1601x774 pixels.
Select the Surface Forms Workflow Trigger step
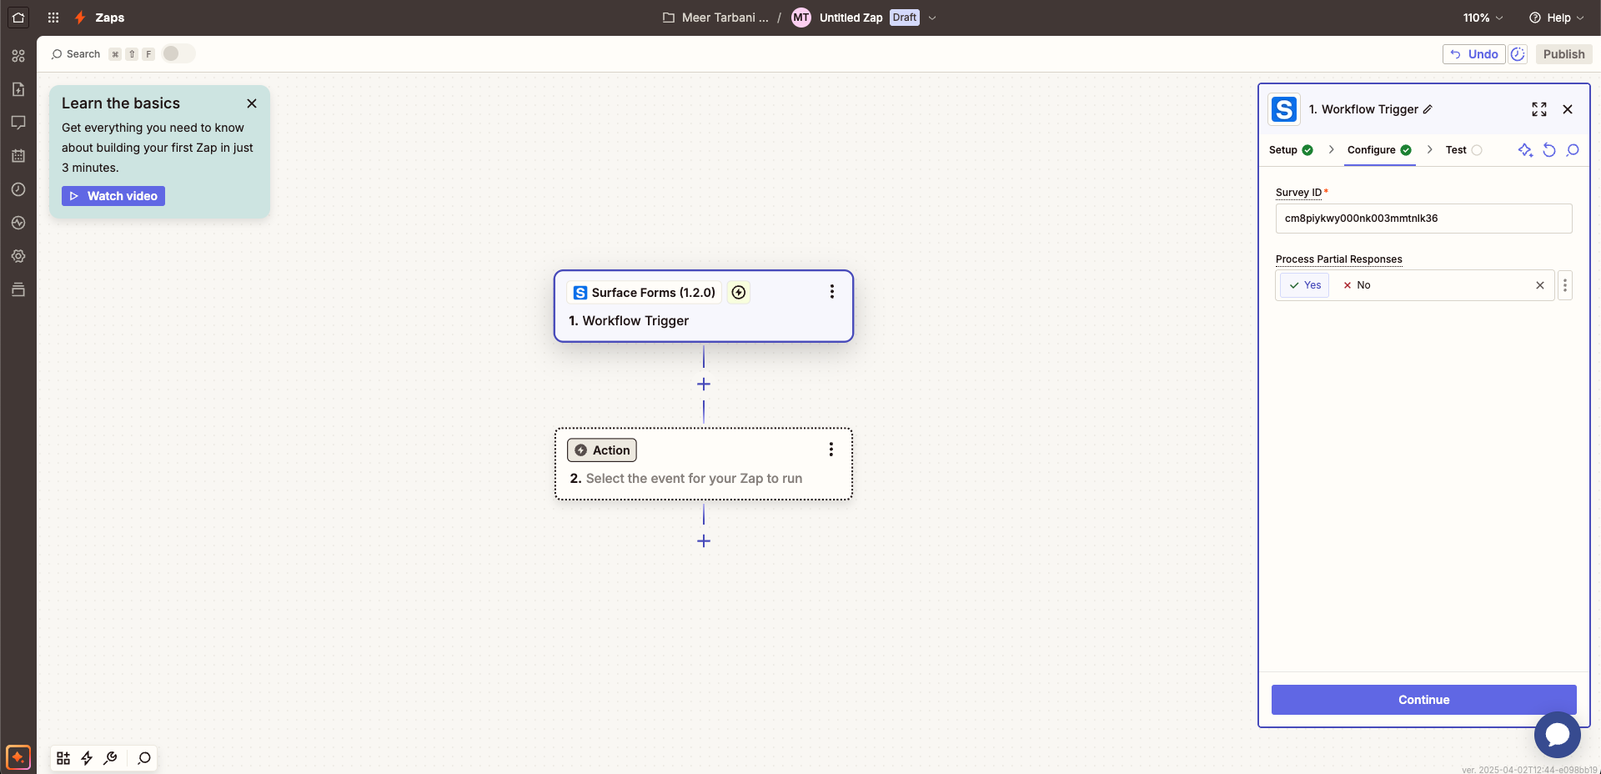pos(704,306)
